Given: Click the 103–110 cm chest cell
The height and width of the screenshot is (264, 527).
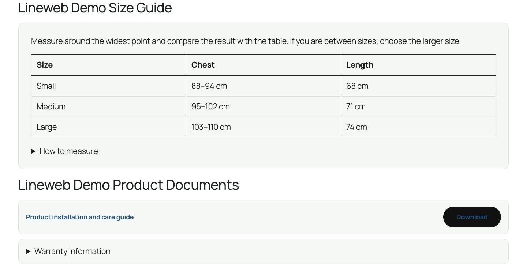Looking at the screenshot, I should 263,127.
